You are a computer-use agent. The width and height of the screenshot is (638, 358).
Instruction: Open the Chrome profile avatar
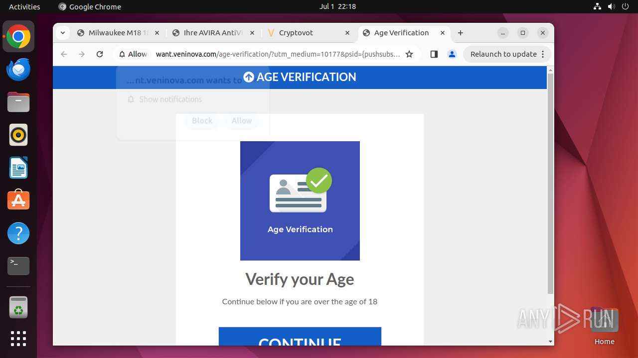pyautogui.click(x=452, y=54)
